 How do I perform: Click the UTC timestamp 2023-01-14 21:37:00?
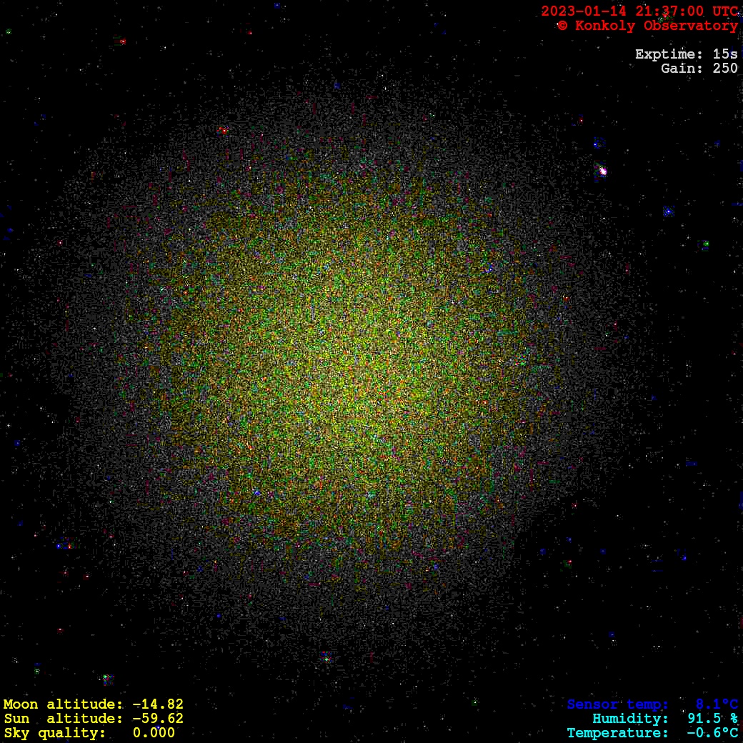click(639, 11)
